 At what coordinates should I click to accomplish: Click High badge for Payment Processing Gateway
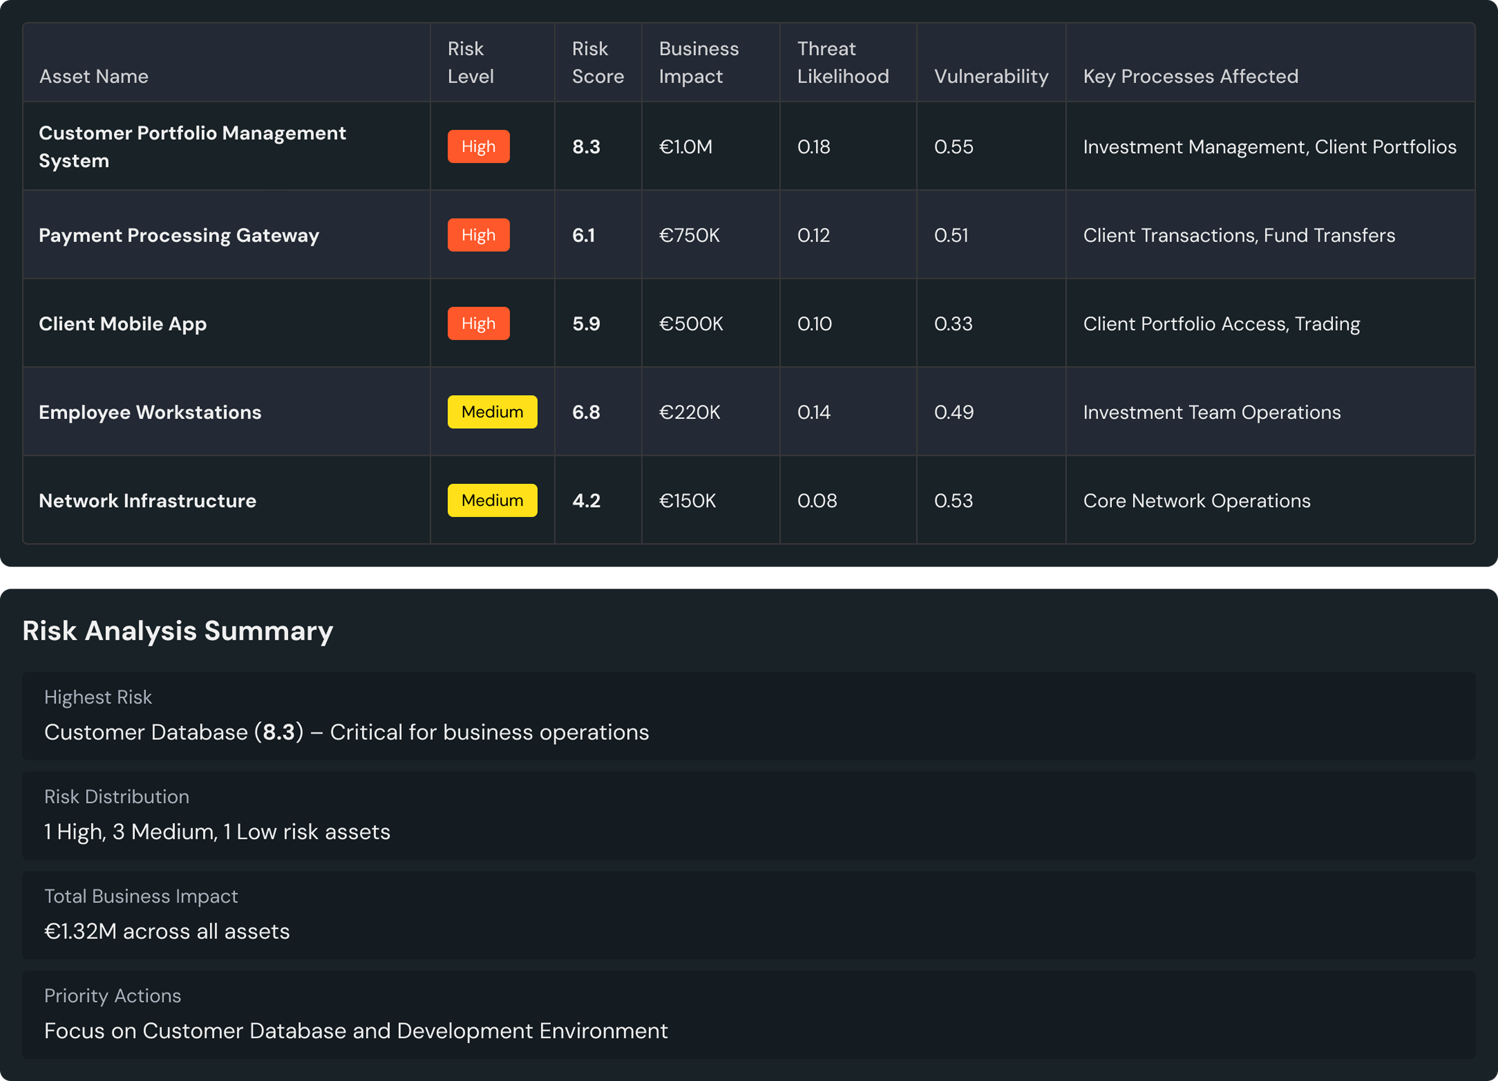(478, 235)
